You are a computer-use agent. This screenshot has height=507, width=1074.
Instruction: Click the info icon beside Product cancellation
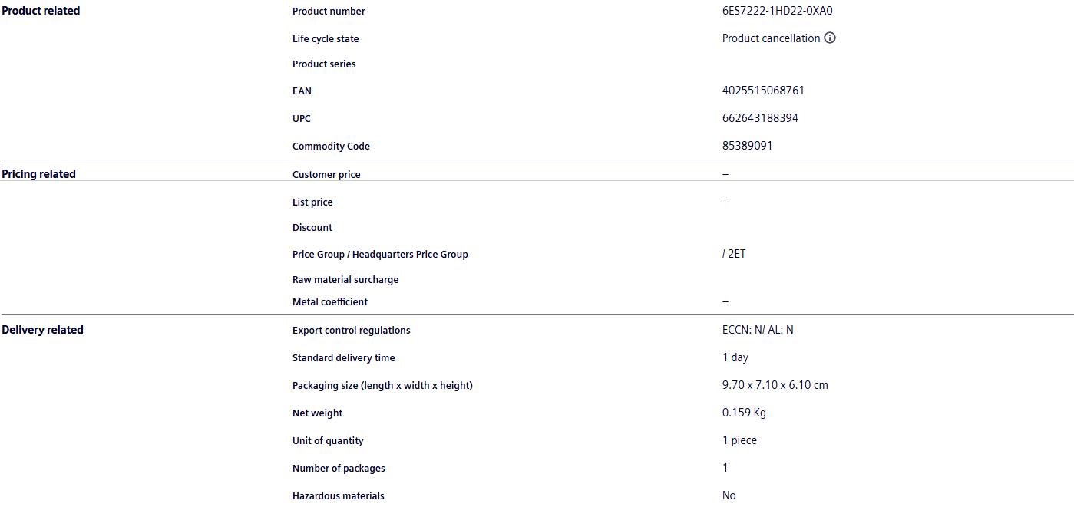coord(830,38)
